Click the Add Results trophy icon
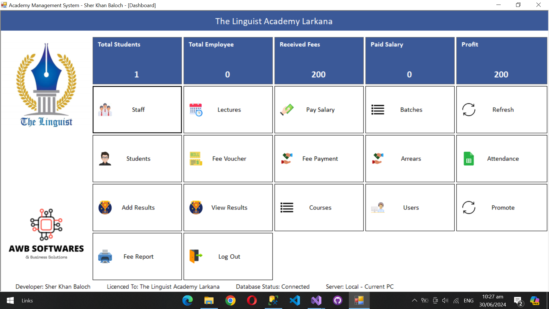The width and height of the screenshot is (549, 309). coord(105,207)
